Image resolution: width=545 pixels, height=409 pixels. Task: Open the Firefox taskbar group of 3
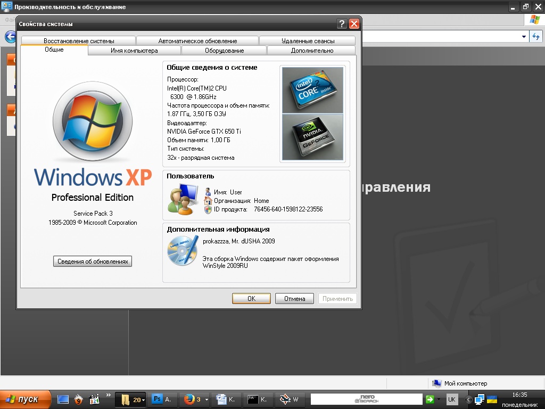tap(195, 399)
